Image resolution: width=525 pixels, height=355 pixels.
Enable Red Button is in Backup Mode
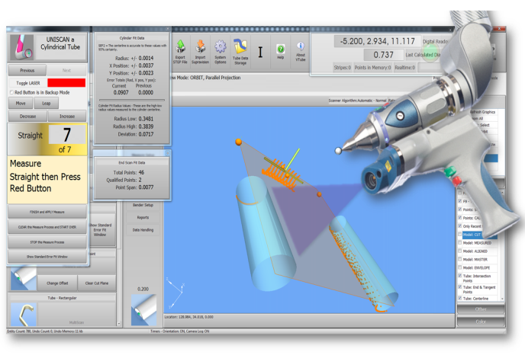click(10, 92)
